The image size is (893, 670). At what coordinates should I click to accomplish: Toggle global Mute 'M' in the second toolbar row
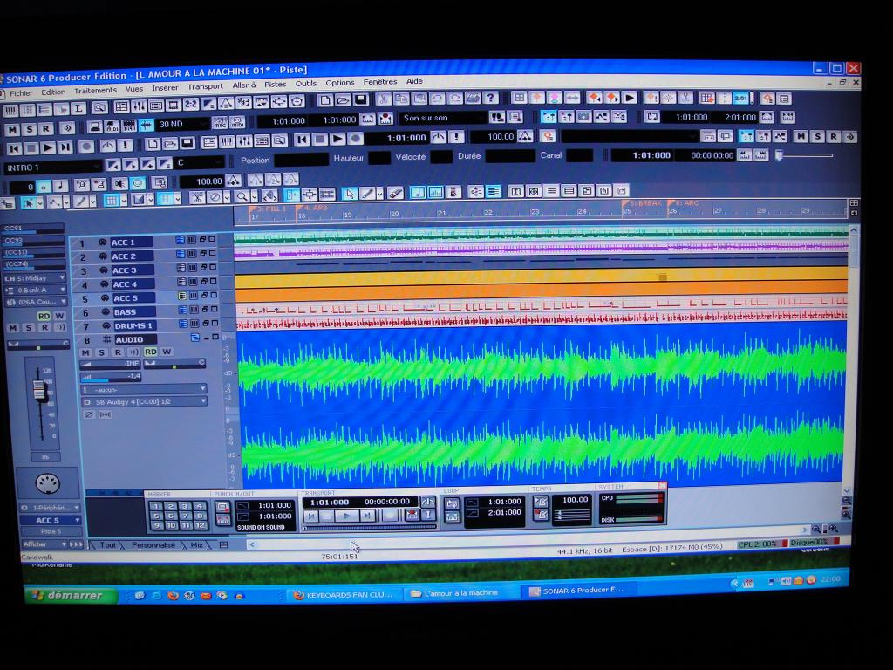pos(12,130)
